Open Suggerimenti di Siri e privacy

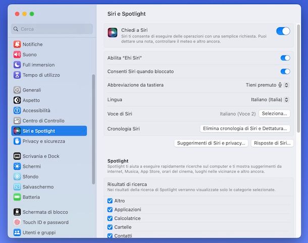pyautogui.click(x=211, y=143)
